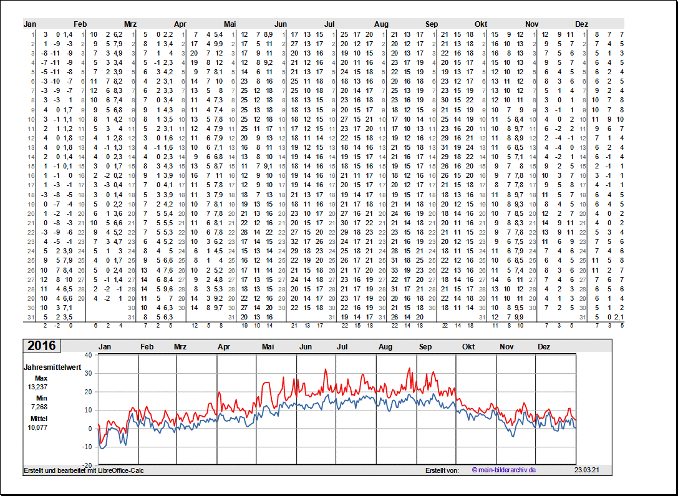Select the 2016 year title cell
Image resolution: width=678 pixels, height=496 pixels.
41,346
